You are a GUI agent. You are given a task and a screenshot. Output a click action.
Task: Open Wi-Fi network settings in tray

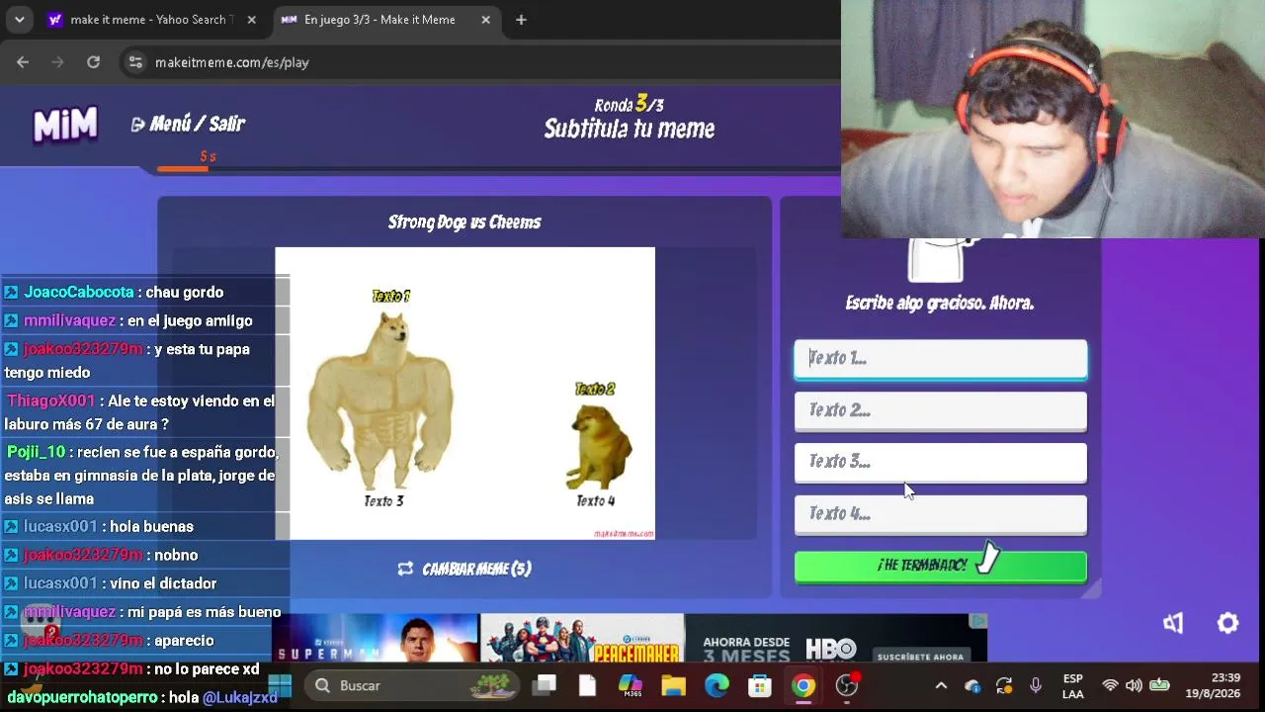[1110, 685]
